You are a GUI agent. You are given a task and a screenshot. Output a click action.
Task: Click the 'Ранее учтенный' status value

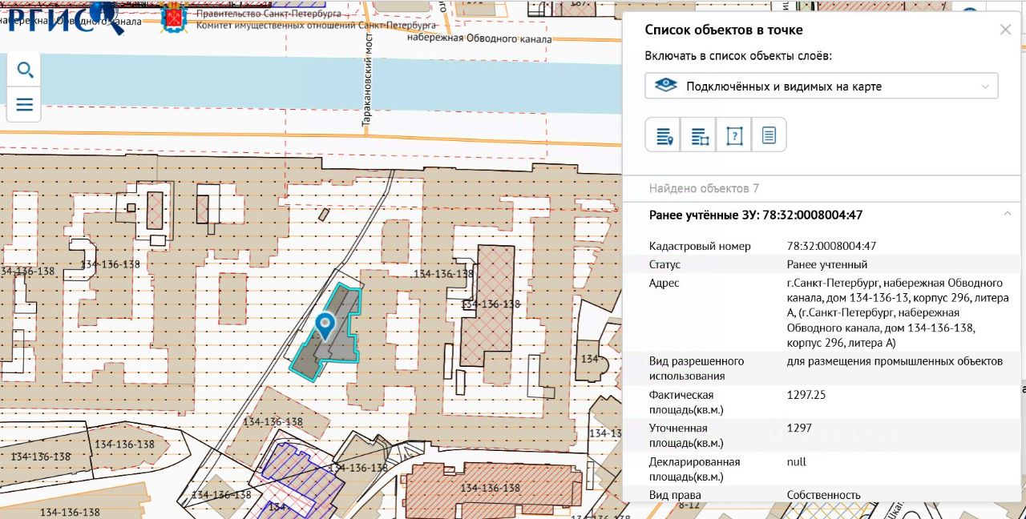point(827,264)
